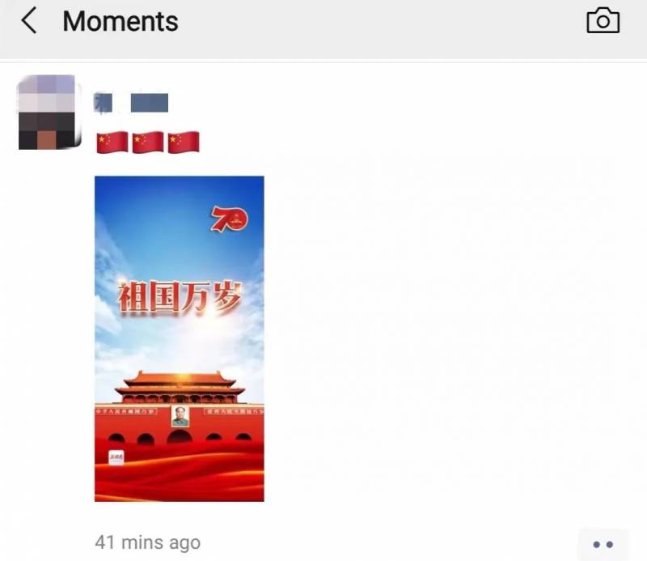Screen dimensions: 647x561
Task: Click the Mao portrait on the gate
Action: [180, 415]
